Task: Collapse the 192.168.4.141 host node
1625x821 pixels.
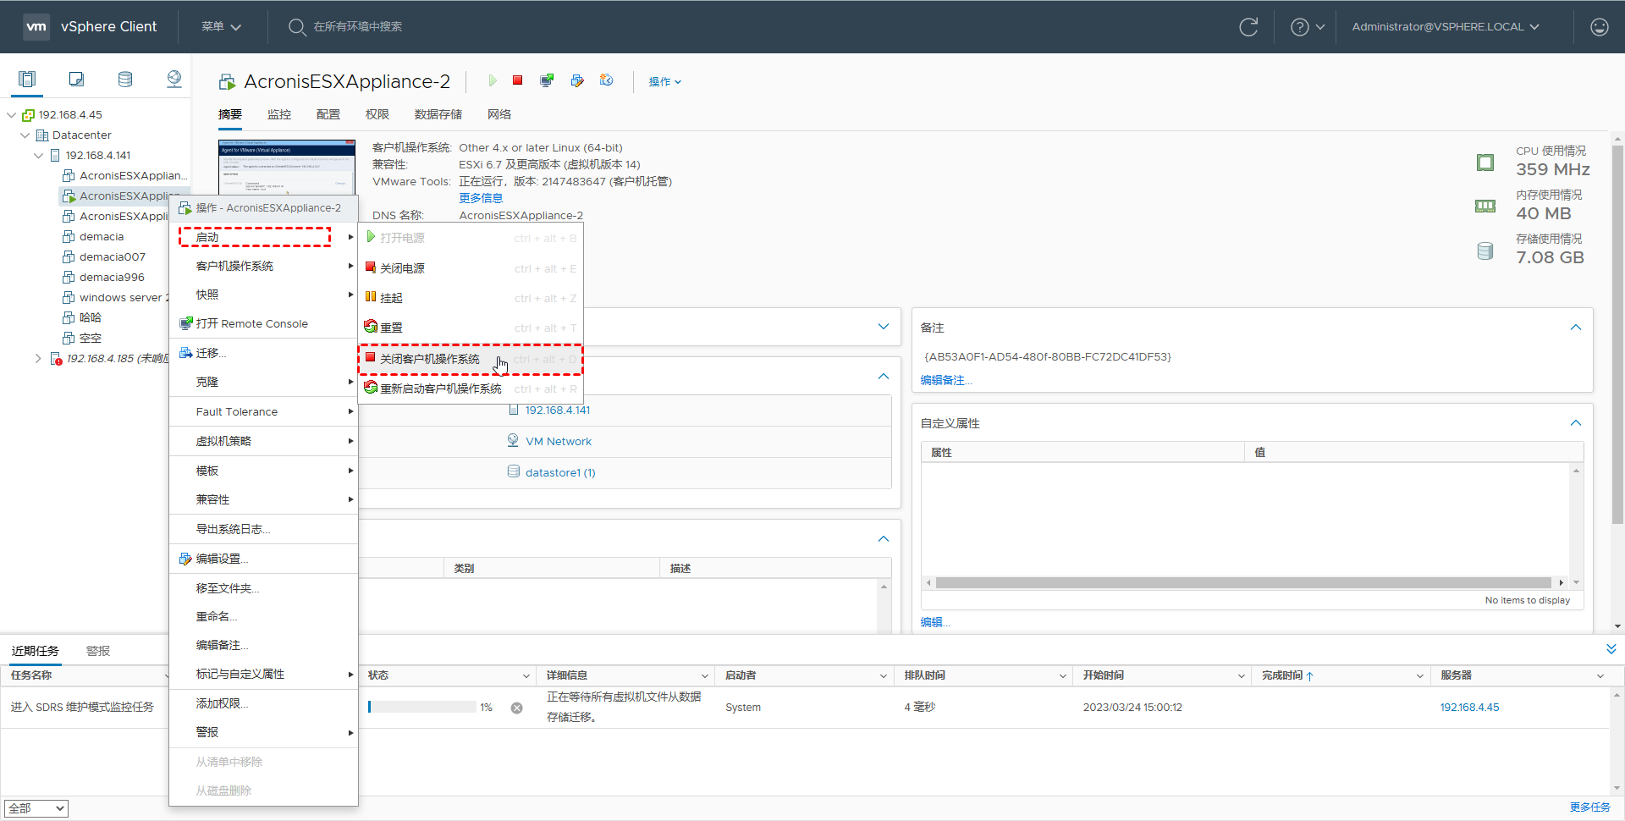Action: pos(38,156)
